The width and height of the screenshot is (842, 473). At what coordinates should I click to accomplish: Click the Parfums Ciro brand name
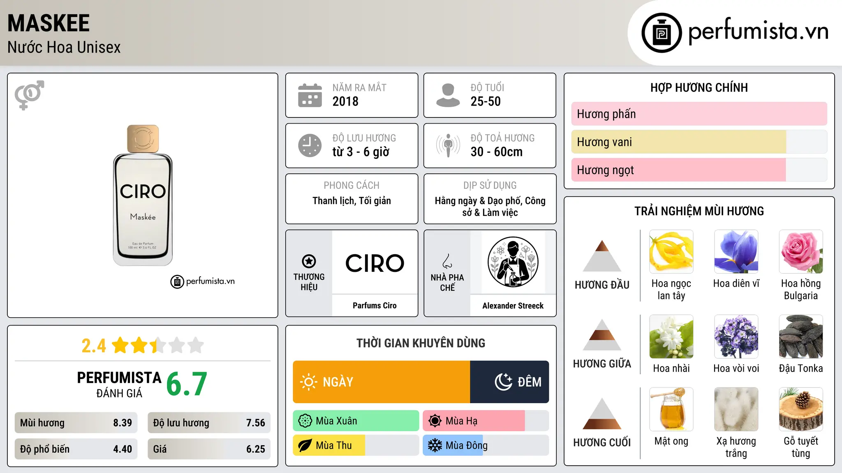(x=375, y=305)
